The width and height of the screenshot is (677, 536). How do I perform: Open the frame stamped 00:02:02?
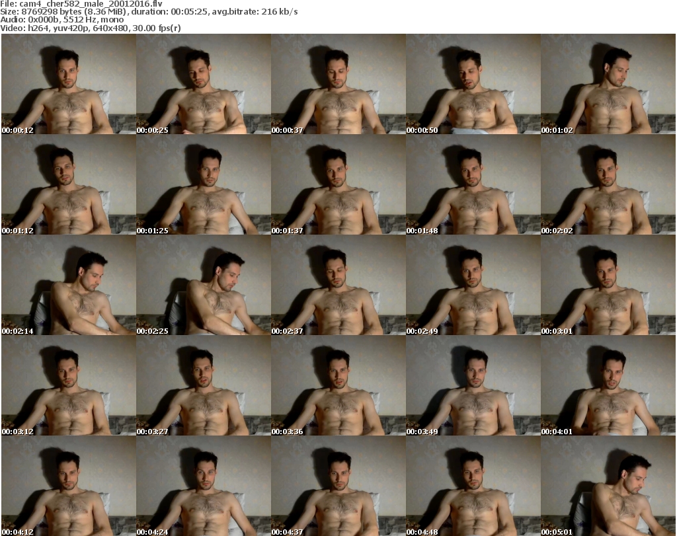tap(608, 184)
